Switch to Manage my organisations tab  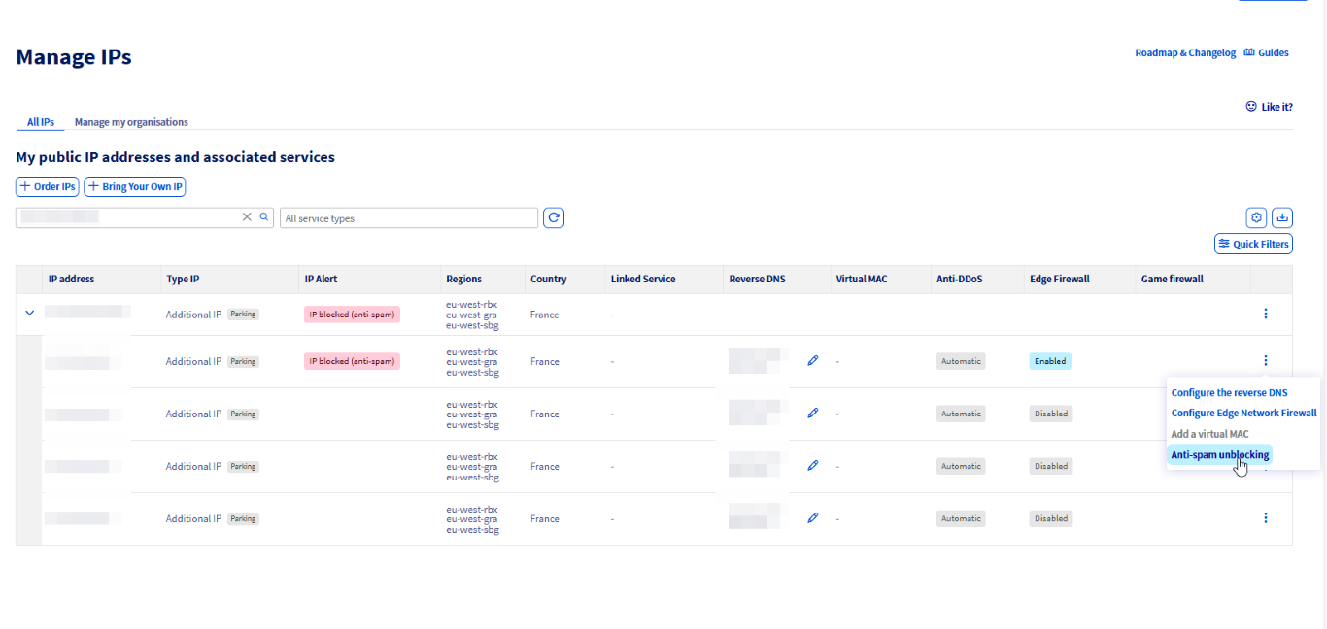click(131, 122)
